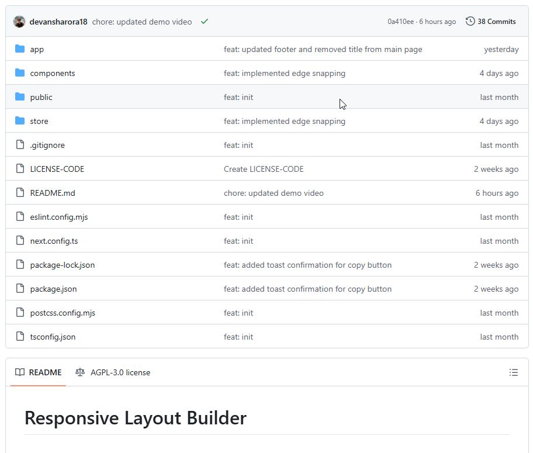The width and height of the screenshot is (533, 453).
Task: Click the README.md file icon
Action: click(20, 193)
